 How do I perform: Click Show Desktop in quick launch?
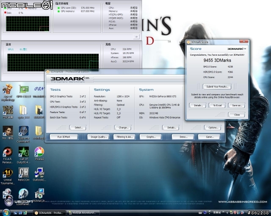[x=15, y=213]
